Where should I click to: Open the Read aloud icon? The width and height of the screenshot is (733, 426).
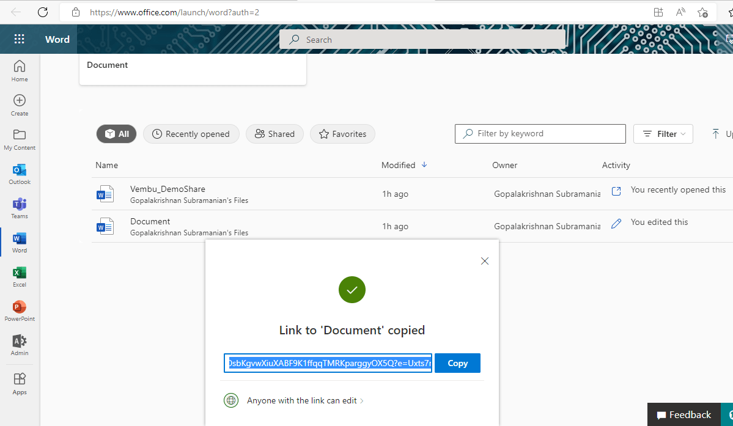click(x=680, y=12)
